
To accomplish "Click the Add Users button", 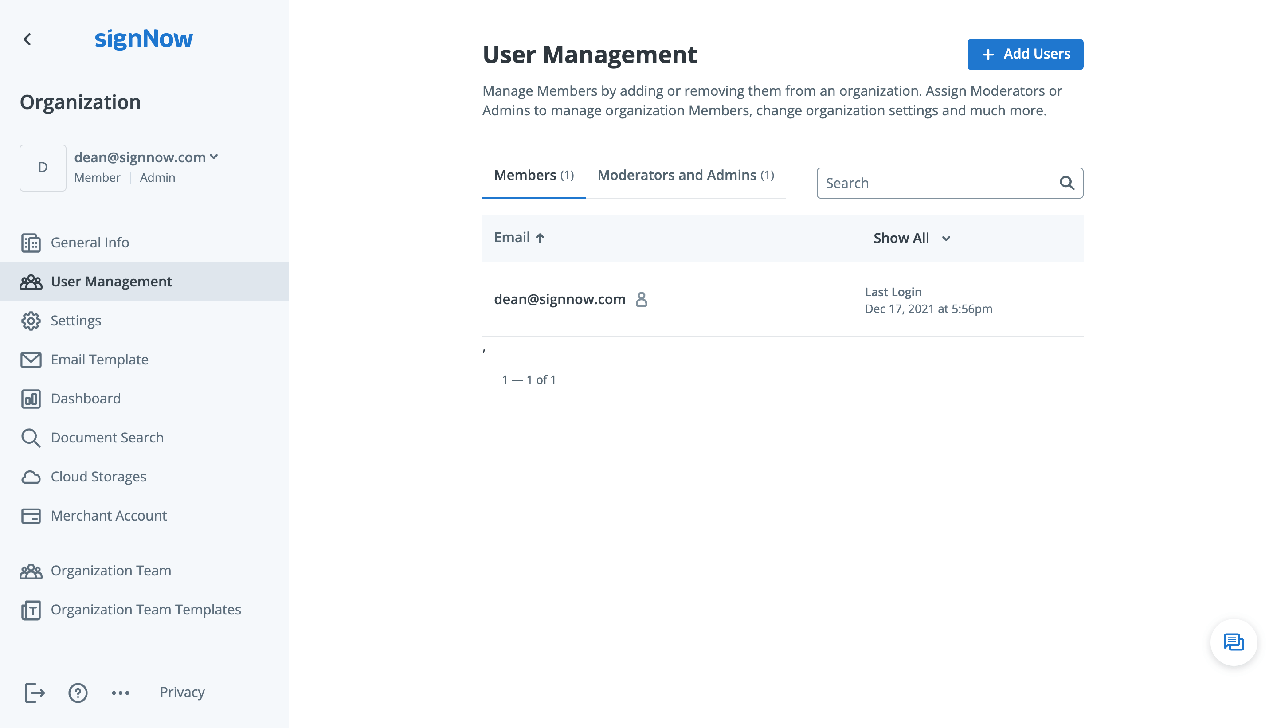I will (x=1025, y=54).
